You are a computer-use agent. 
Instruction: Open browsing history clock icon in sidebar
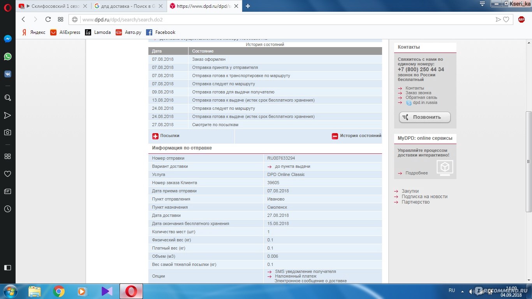(7, 209)
